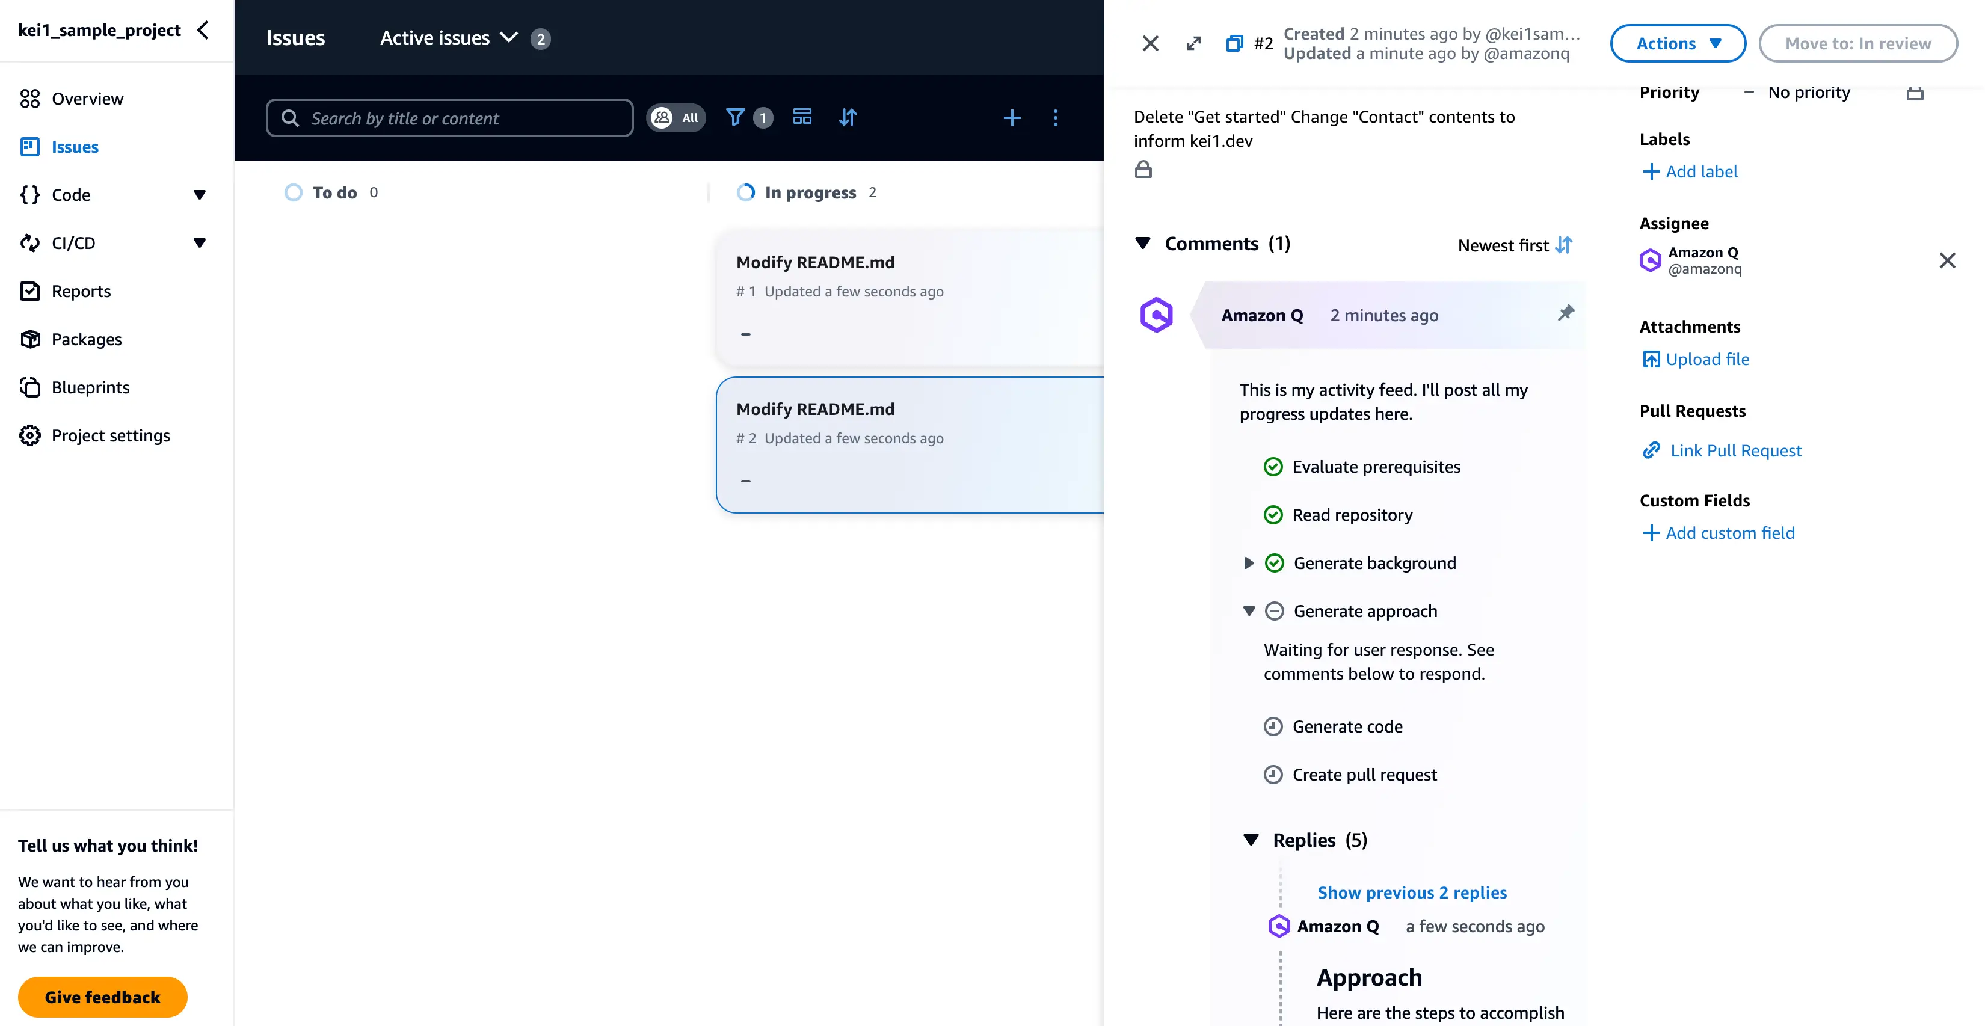Viewport: 1985px width, 1026px height.
Task: Open Project settings
Action: (x=110, y=435)
